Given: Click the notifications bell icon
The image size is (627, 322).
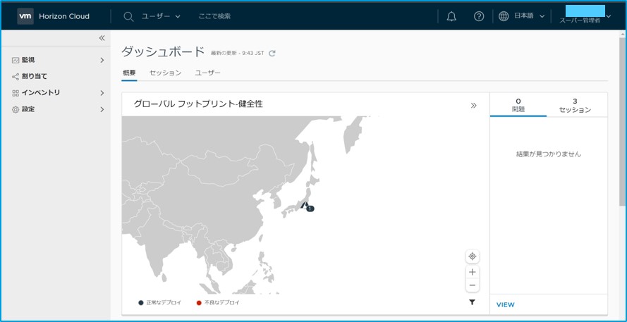Looking at the screenshot, I should [451, 16].
